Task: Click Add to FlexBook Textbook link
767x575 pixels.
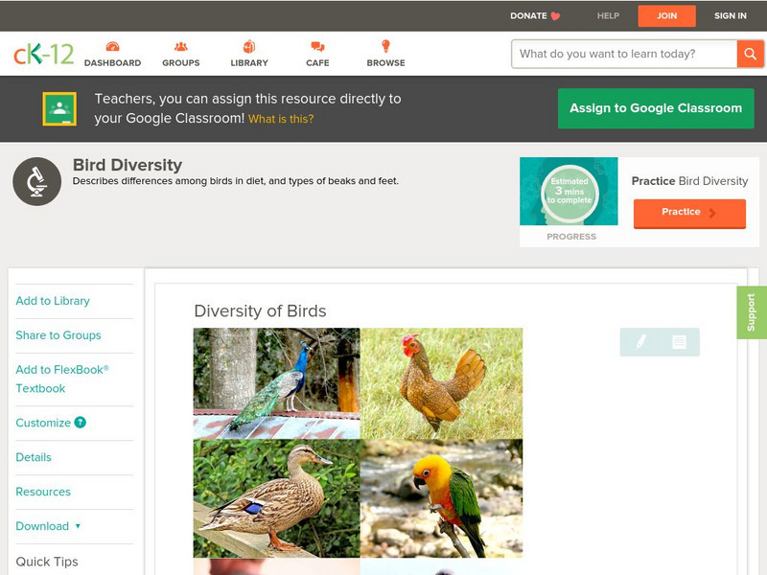Action: [62, 379]
